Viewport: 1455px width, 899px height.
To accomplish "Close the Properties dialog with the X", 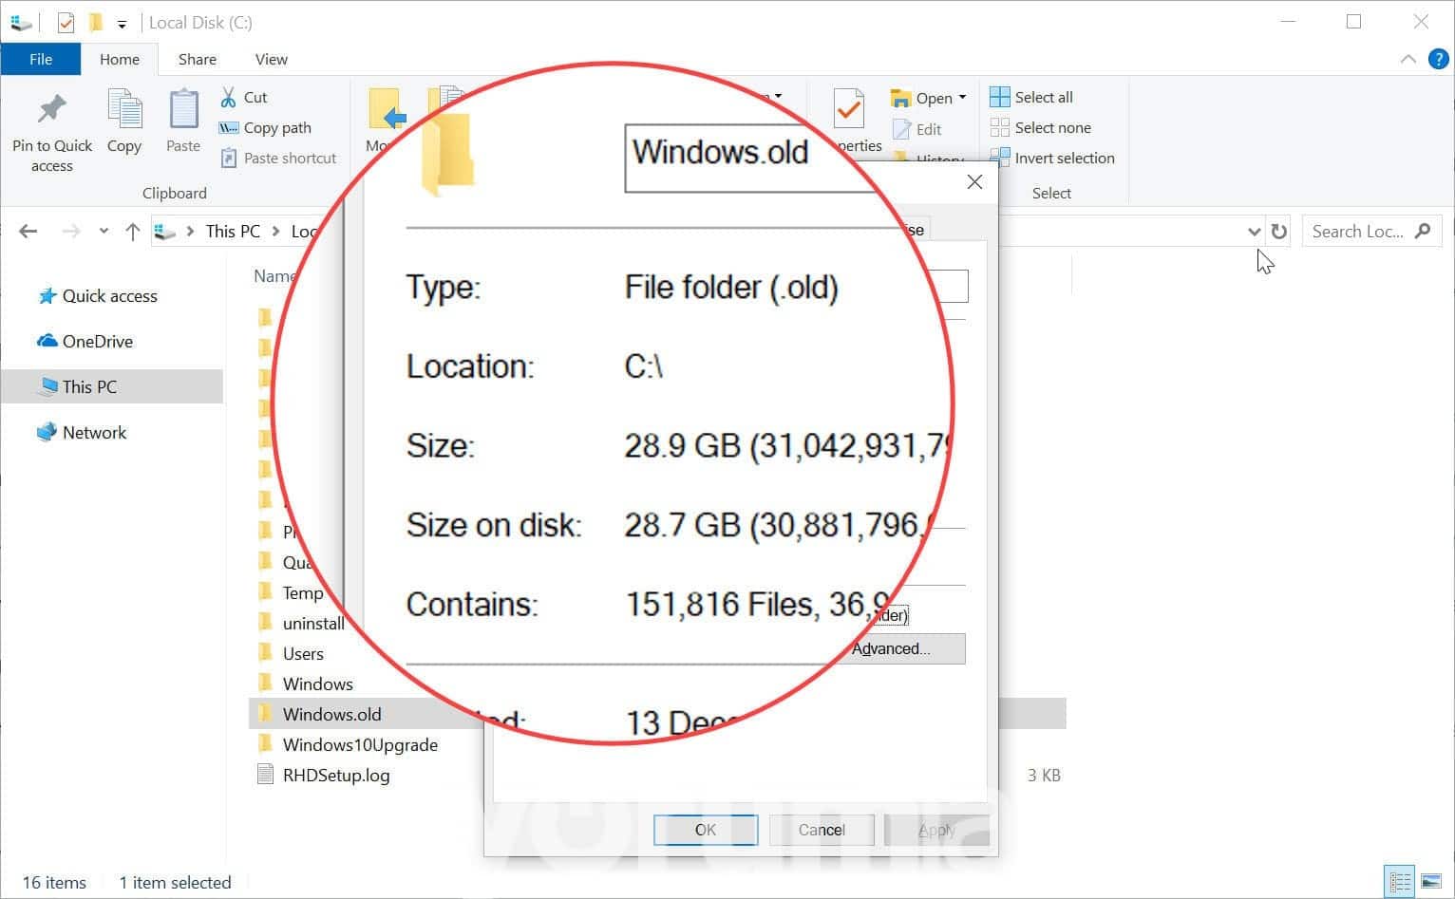I will [x=974, y=182].
